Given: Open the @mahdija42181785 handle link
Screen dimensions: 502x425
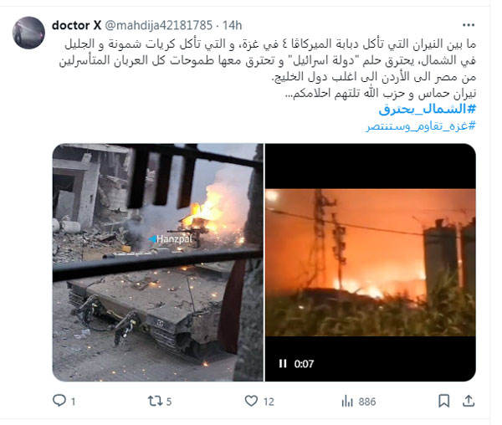Looking at the screenshot, I should tap(158, 25).
